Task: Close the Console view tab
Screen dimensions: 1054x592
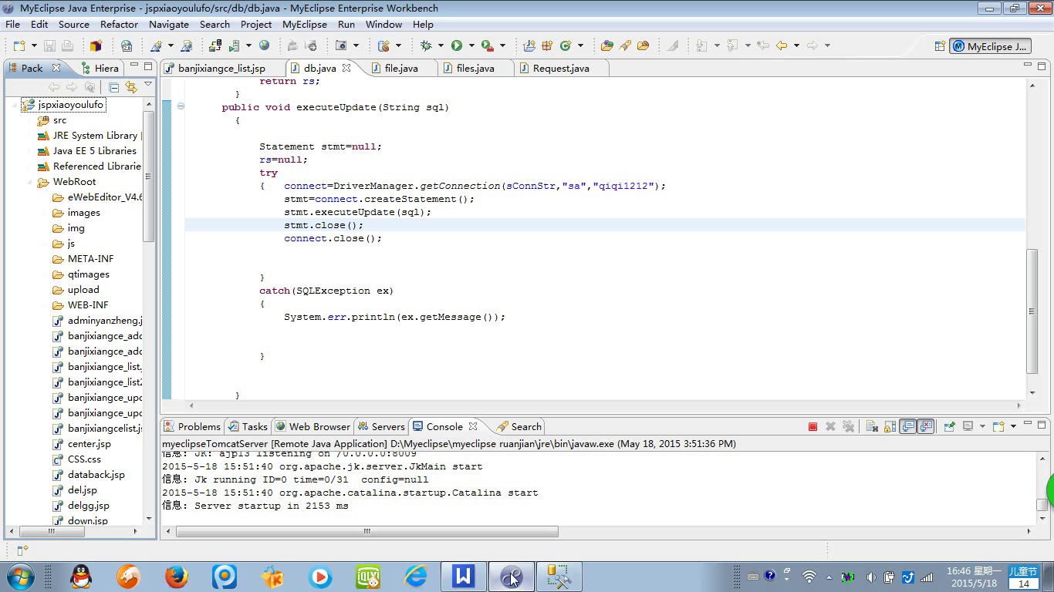Action: [x=473, y=426]
